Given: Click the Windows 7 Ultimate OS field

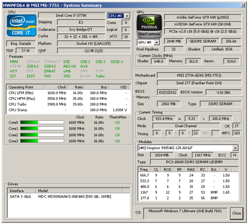Looking at the screenshot, I should coord(185,214).
